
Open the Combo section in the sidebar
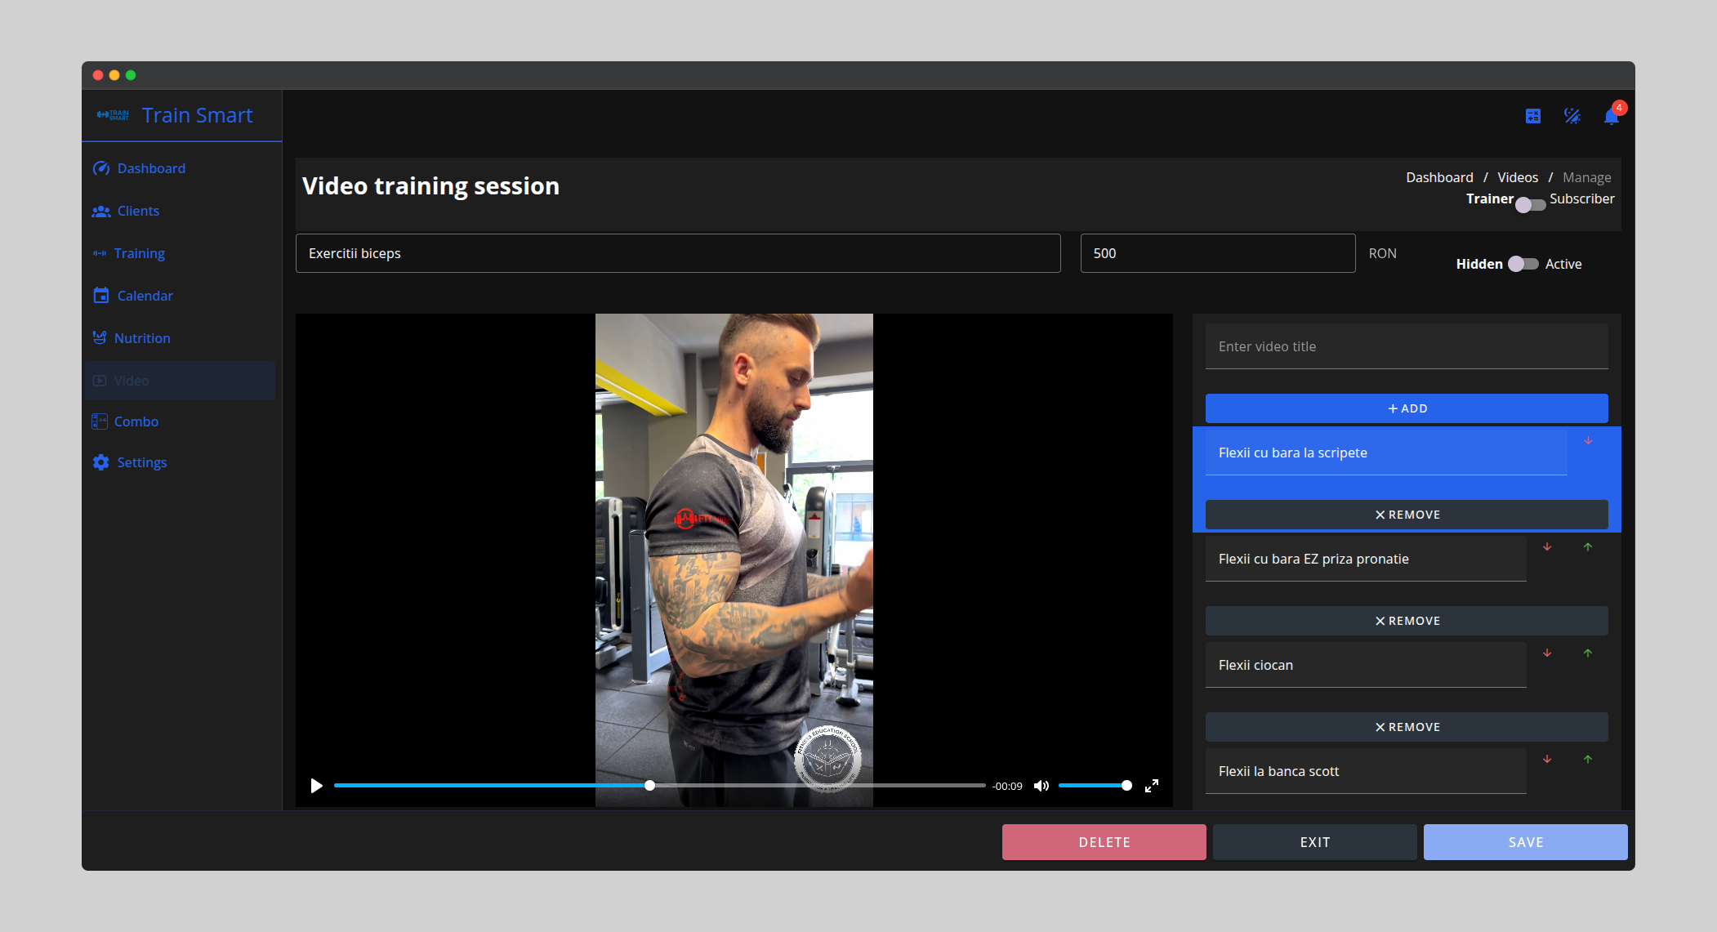tap(136, 421)
